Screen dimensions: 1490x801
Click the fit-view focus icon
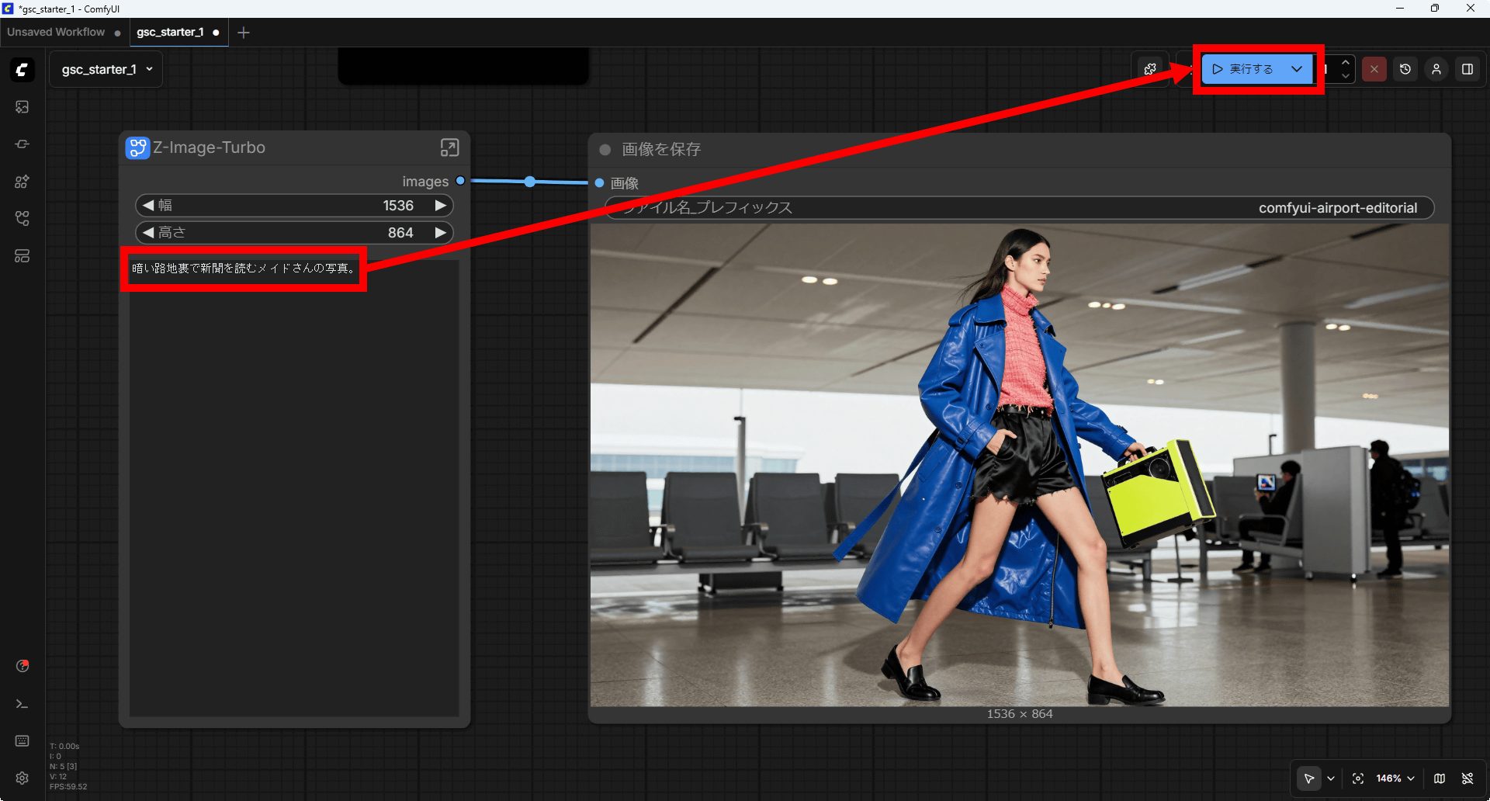pos(1358,778)
